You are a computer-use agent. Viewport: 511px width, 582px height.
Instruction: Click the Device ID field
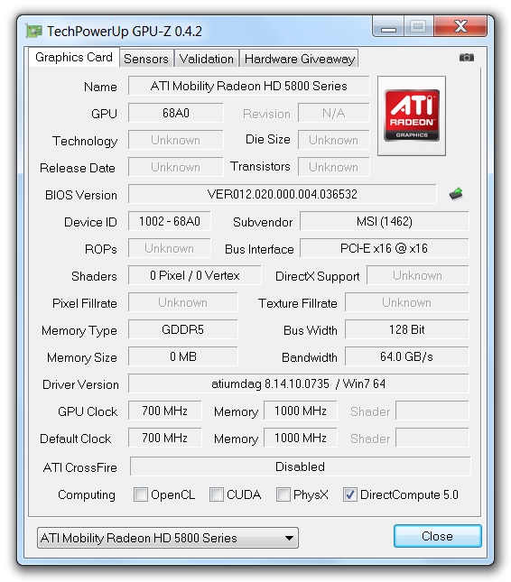(170, 221)
